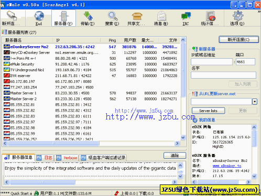Click the Server lists button
The image size is (261, 196).
click(x=208, y=111)
